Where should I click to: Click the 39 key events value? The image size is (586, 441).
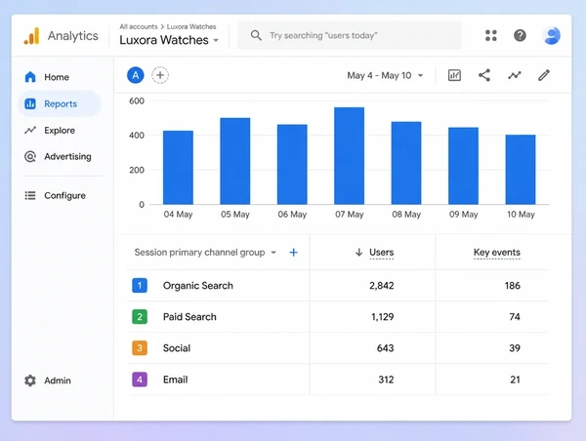(515, 348)
